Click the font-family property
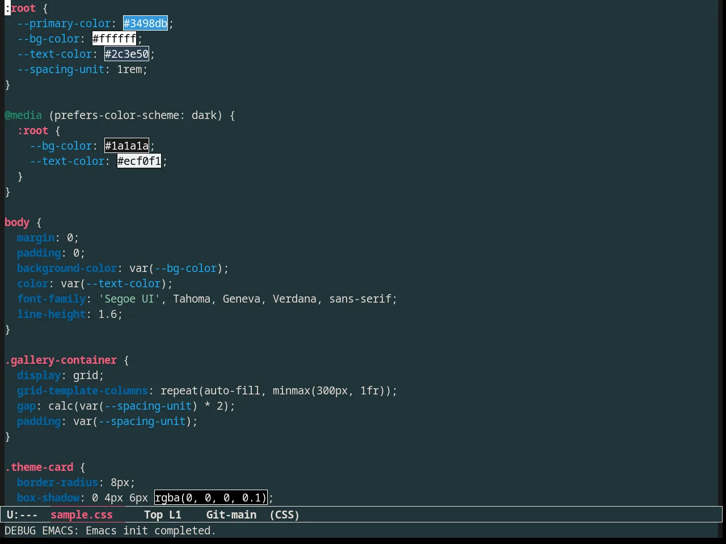This screenshot has width=726, height=544. pos(52,299)
